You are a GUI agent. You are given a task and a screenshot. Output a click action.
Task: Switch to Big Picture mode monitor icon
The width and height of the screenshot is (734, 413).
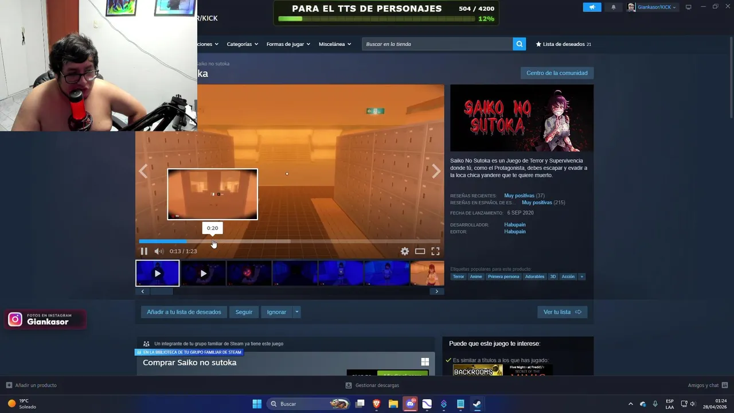coord(689,7)
